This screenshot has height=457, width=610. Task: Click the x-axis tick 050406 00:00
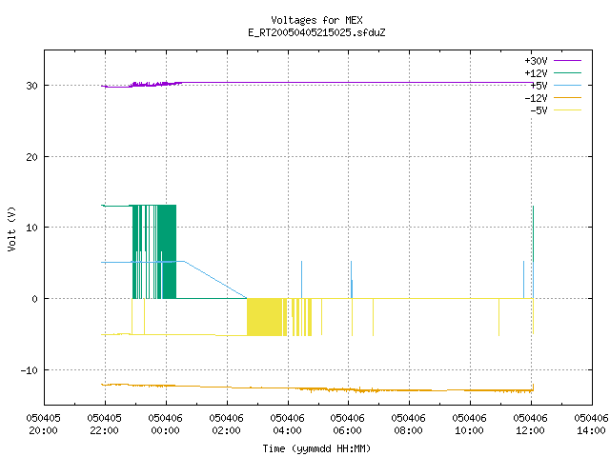[x=165, y=425]
